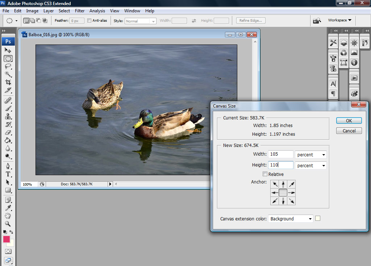
Task: Select the Hand tool
Action: 8,216
